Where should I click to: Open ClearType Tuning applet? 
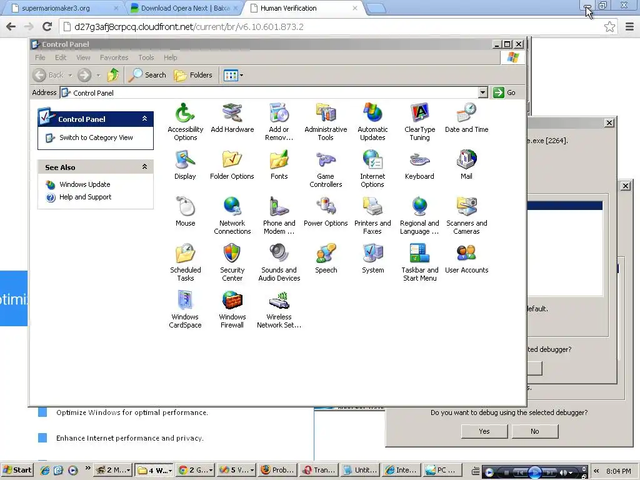click(x=419, y=122)
